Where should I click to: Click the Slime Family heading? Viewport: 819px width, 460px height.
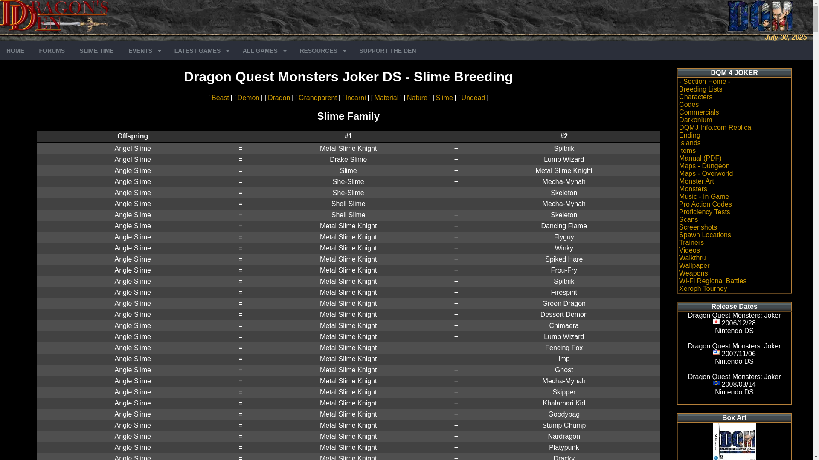point(348,116)
